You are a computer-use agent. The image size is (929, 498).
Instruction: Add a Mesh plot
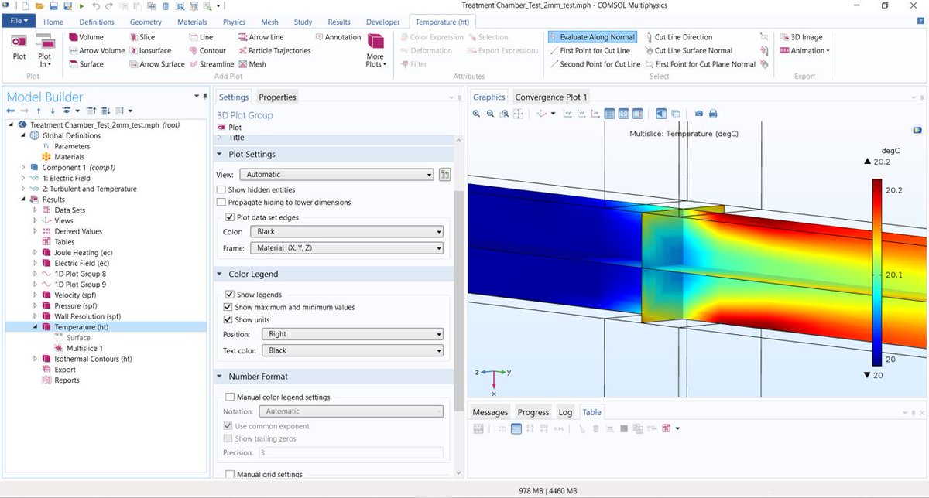[252, 64]
